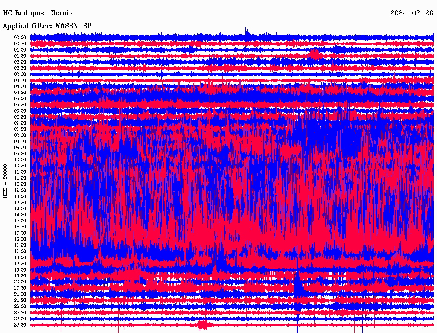
Task: Select the 03:00 time row label
Action: (x=20, y=74)
